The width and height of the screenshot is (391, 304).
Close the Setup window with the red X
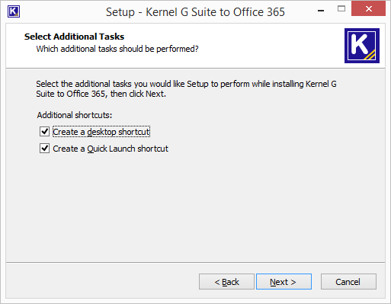tap(368, 9)
